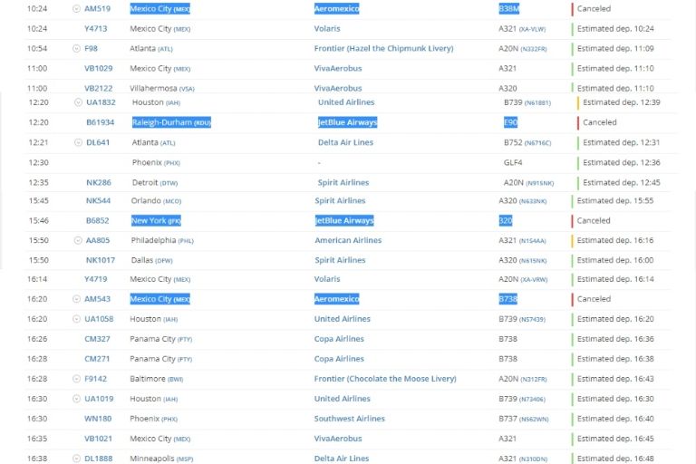The width and height of the screenshot is (696, 464).
Task: Open flight number VB1021
Action: click(98, 439)
